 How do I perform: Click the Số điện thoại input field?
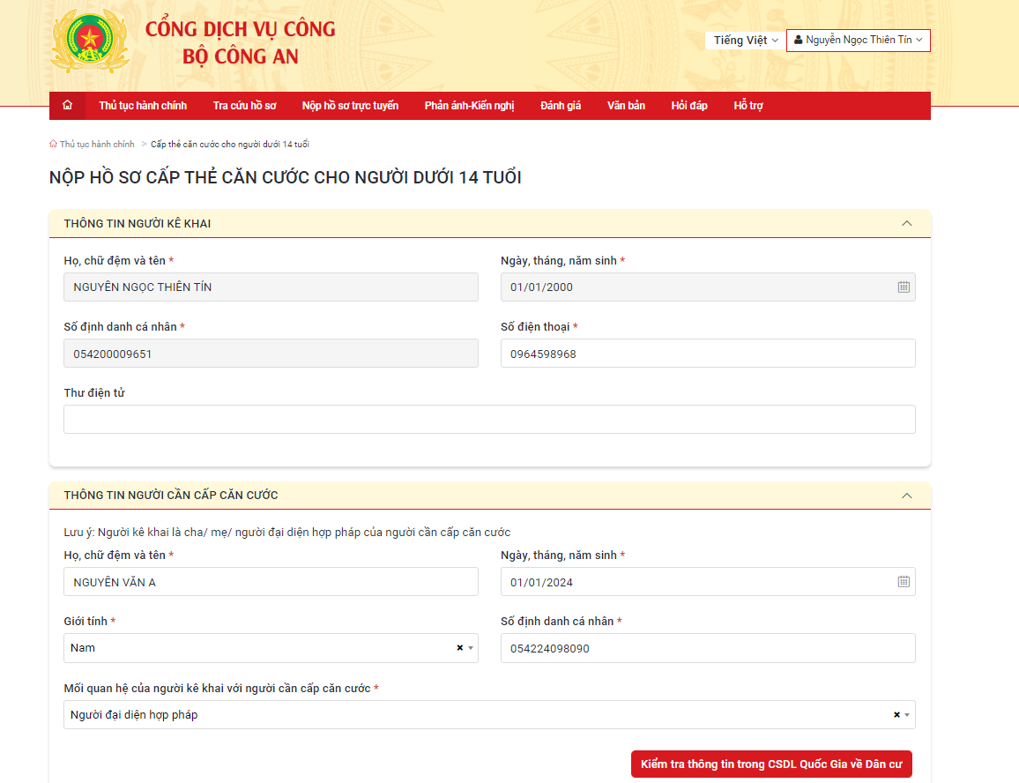[x=707, y=354]
